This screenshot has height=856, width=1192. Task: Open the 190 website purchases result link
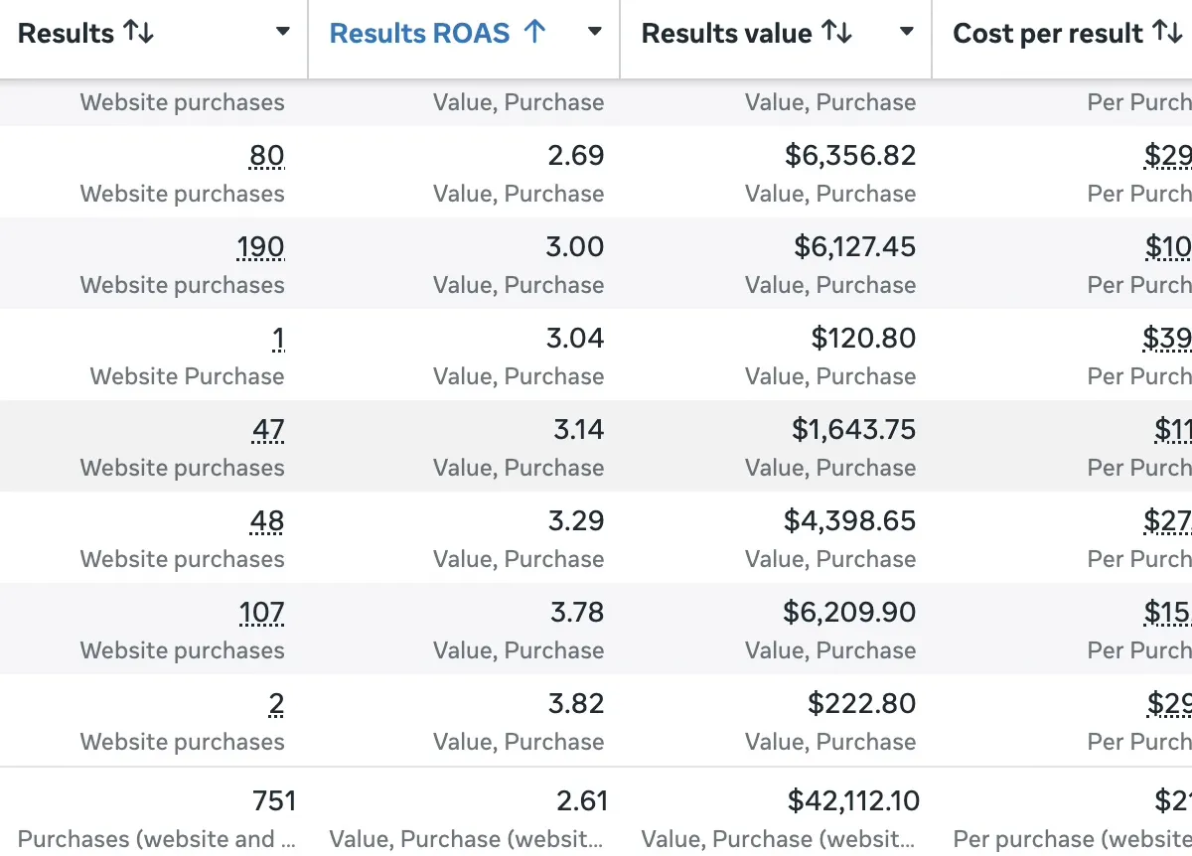[x=261, y=247]
